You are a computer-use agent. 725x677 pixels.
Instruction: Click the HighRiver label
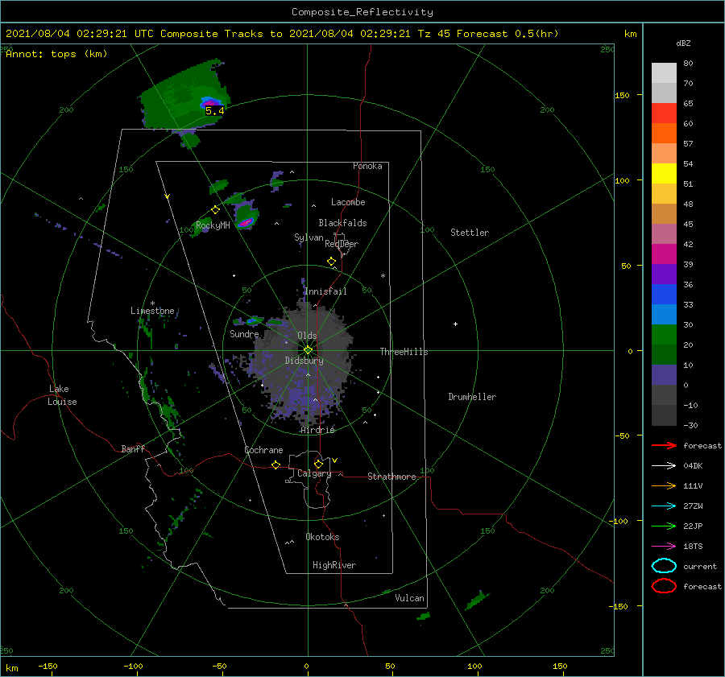point(333,565)
